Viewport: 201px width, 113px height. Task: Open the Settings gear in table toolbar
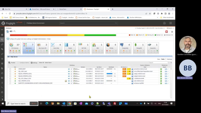pyautogui.click(x=34, y=63)
